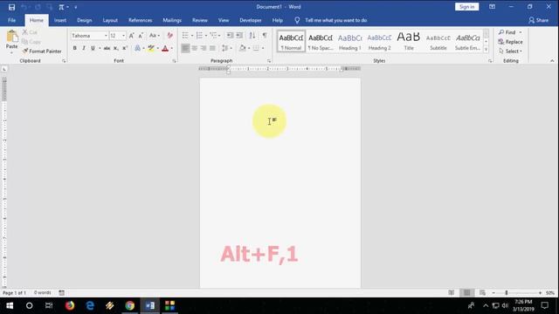Toggle bold formatting
The width and height of the screenshot is (559, 314).
click(x=74, y=48)
